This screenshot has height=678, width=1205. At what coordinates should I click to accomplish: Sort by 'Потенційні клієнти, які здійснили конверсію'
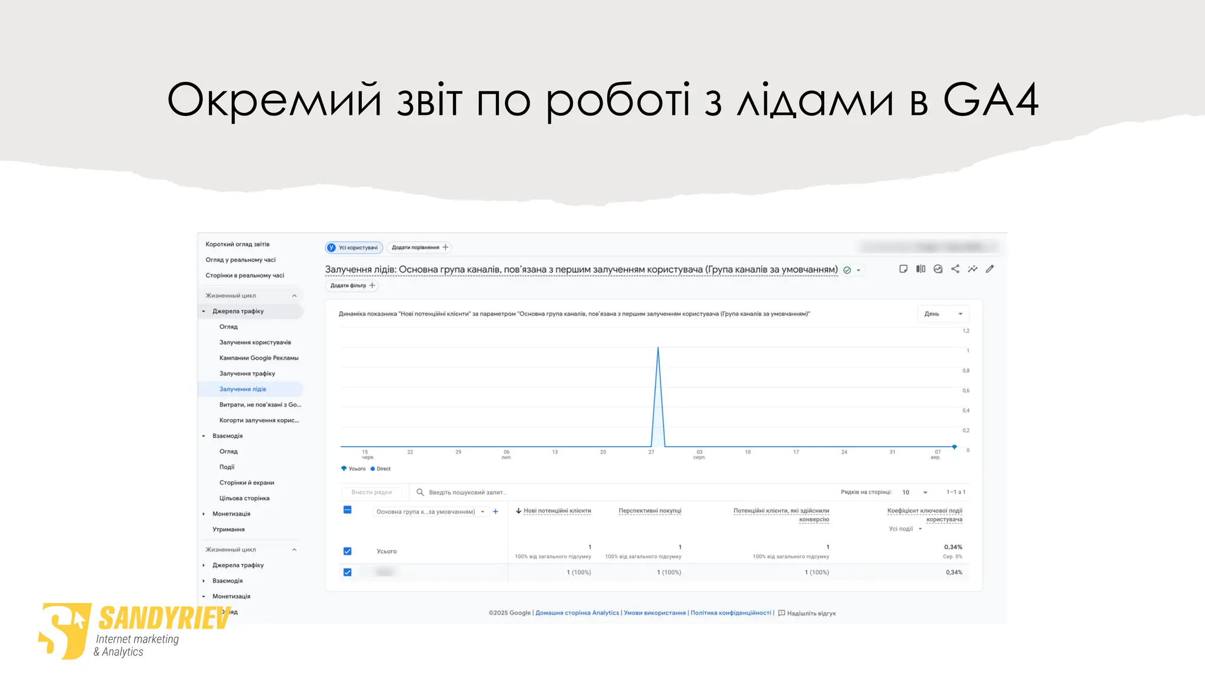781,515
